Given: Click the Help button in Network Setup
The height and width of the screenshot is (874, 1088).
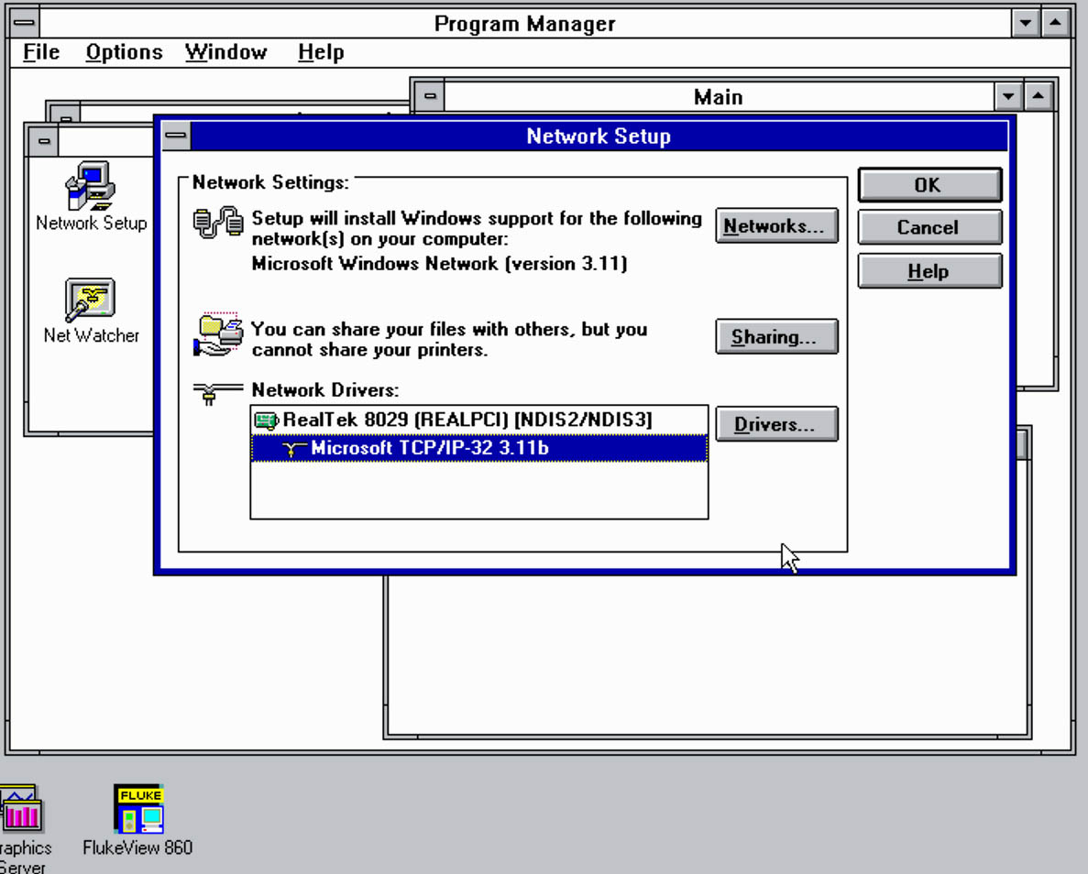Looking at the screenshot, I should pyautogui.click(x=929, y=270).
